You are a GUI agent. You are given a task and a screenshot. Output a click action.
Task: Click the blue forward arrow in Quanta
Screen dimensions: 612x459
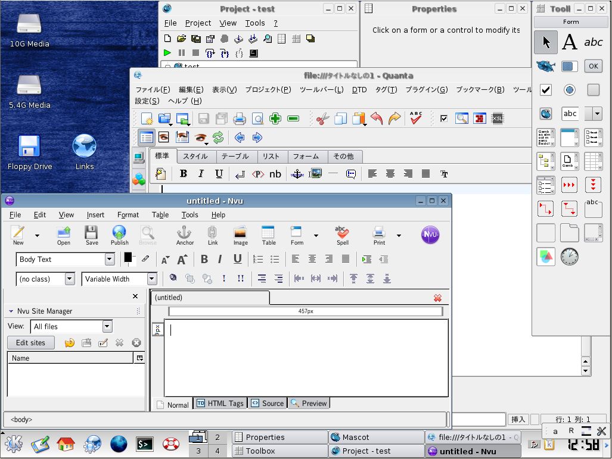coord(257,138)
